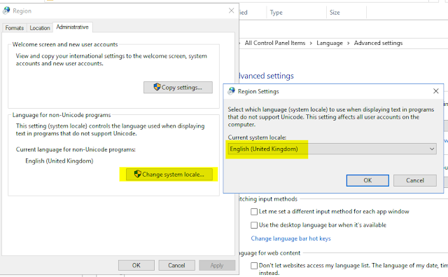Screen dimensions: 448x277
Task: Select the Administrative tab
Action: coord(72,27)
